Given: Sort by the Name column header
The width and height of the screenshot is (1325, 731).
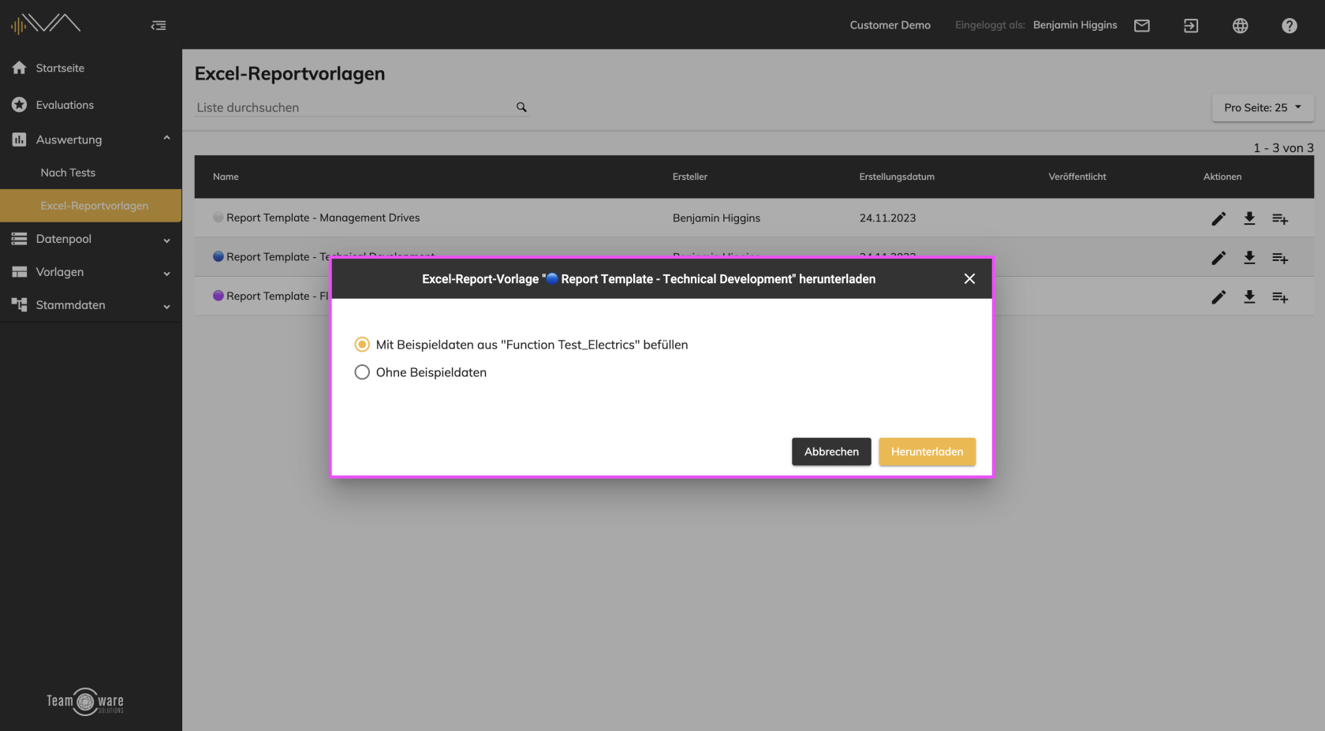Looking at the screenshot, I should click(226, 177).
